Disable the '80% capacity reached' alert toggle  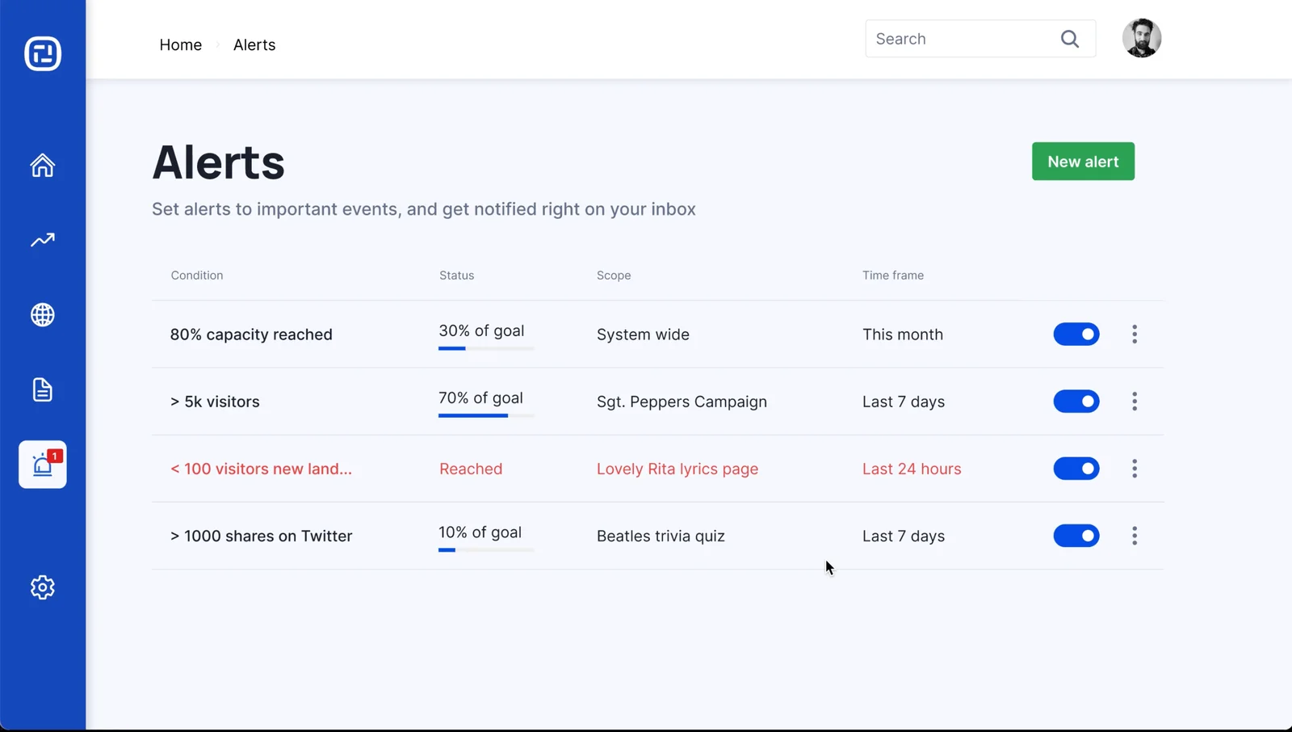coord(1076,334)
